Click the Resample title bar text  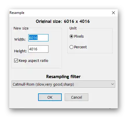click(17, 13)
